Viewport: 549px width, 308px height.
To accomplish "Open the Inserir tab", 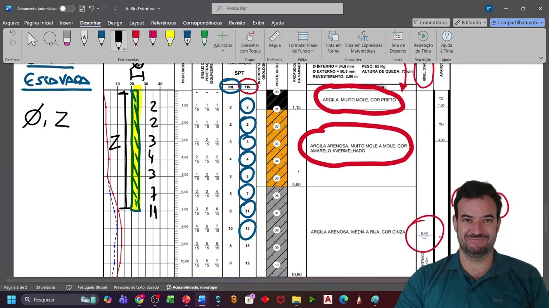I will 66,23.
